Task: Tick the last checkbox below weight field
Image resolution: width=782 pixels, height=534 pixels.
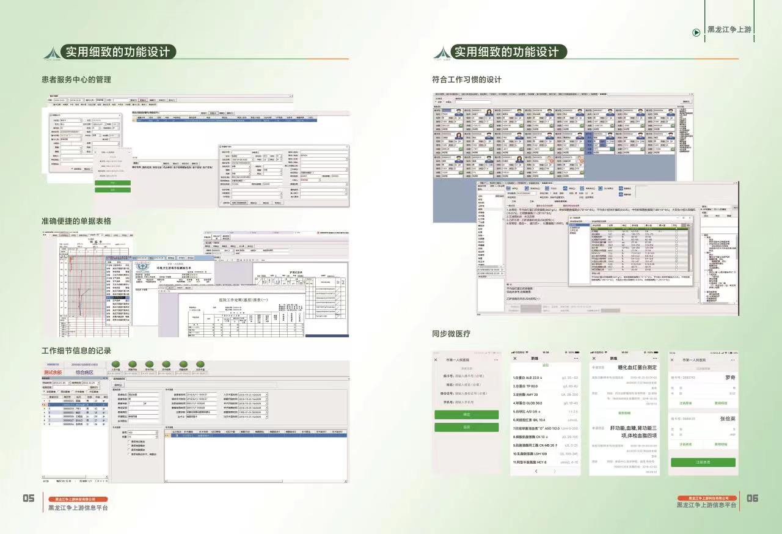Action: click(130, 455)
